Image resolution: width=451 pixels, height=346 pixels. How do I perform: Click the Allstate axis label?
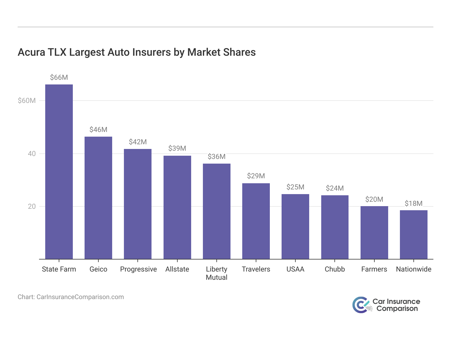[177, 269]
